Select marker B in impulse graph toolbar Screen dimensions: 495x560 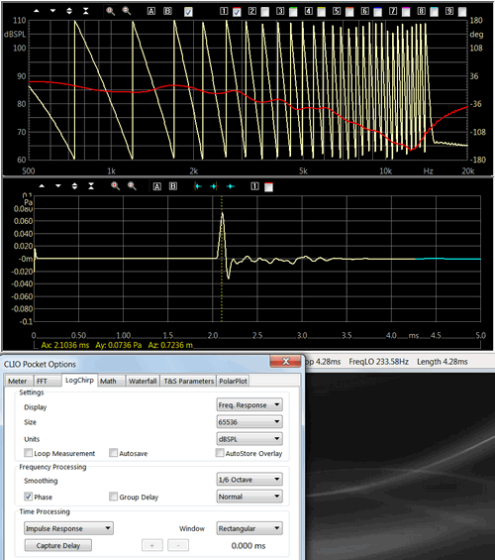click(173, 186)
